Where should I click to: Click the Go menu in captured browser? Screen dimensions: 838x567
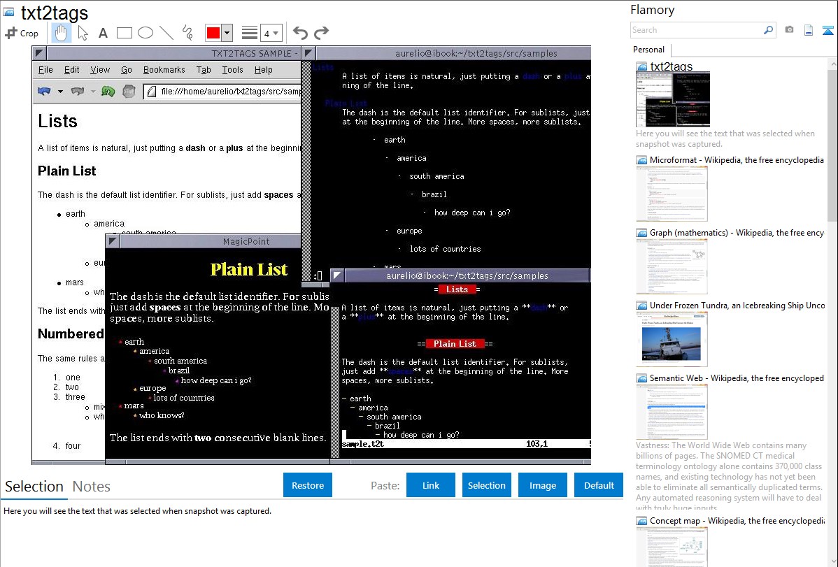tap(126, 69)
